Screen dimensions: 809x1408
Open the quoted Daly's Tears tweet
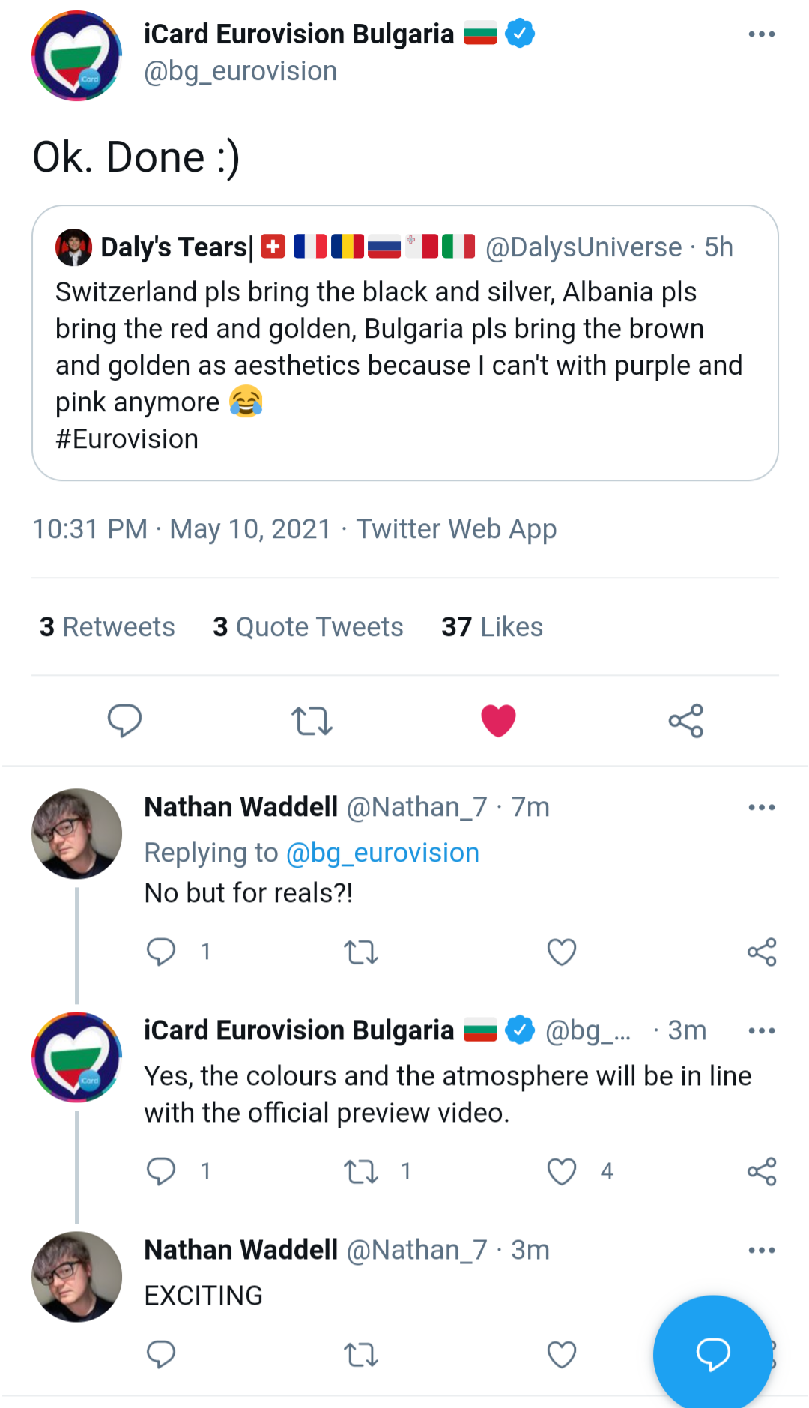click(404, 345)
